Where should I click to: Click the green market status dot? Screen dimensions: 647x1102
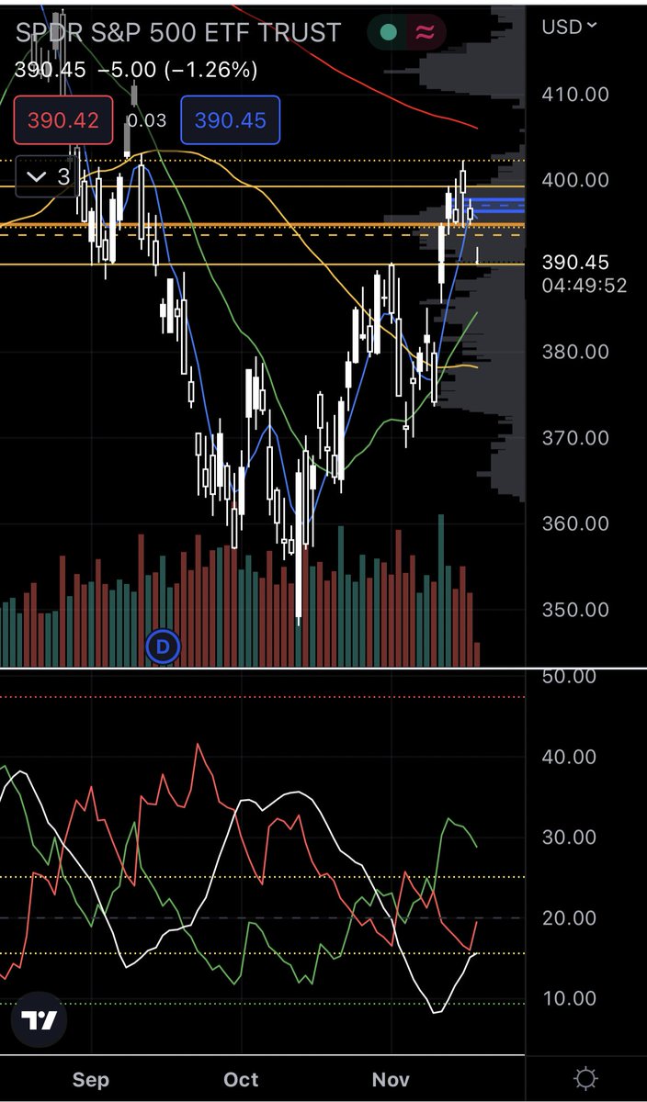point(389,33)
